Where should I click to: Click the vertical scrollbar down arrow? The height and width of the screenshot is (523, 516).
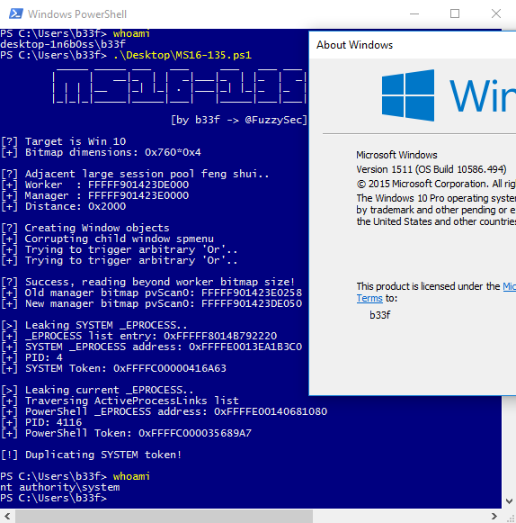pos(509,501)
